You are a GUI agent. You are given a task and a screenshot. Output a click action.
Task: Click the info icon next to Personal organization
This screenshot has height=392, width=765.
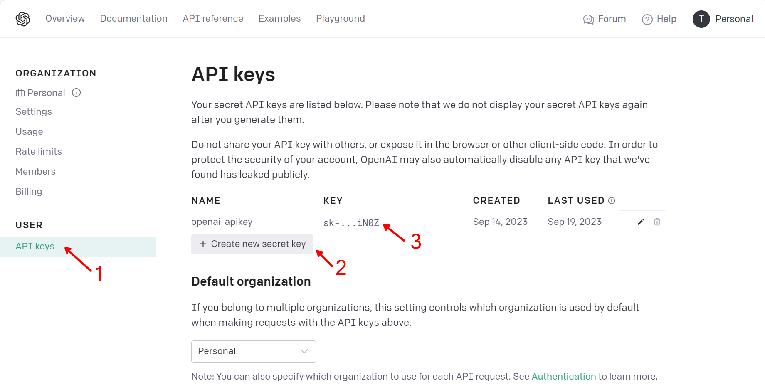tap(76, 93)
